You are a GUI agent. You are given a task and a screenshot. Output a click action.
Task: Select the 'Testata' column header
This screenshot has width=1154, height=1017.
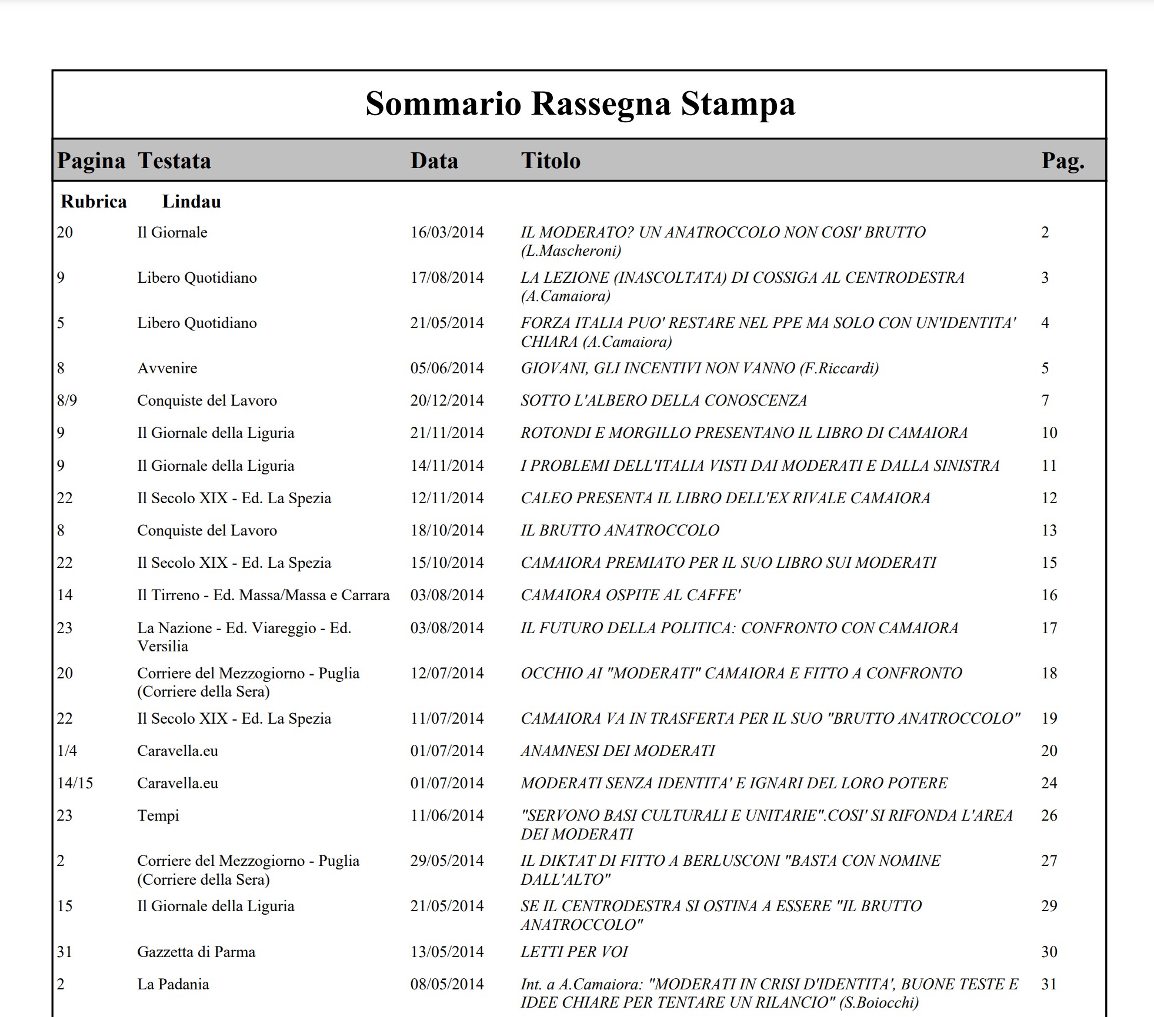(174, 160)
